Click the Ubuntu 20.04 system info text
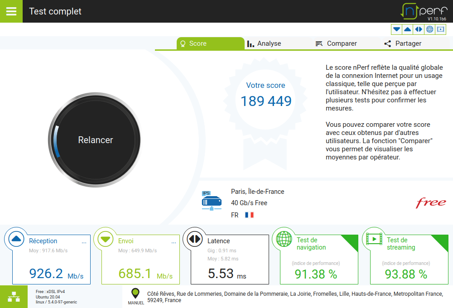Viewport: 453px width, 308px height. [48, 297]
